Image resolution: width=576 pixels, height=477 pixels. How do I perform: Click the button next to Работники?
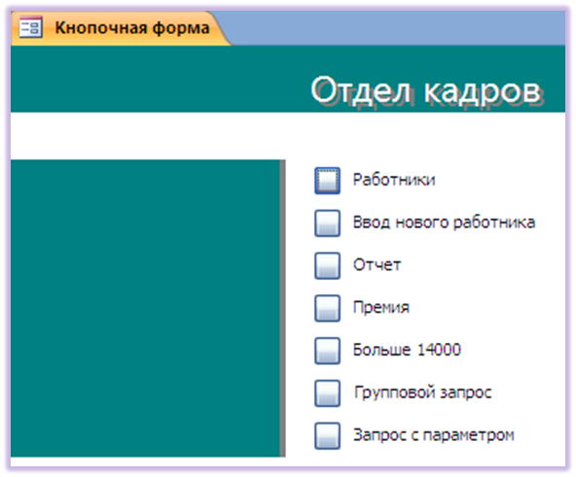coord(327,181)
